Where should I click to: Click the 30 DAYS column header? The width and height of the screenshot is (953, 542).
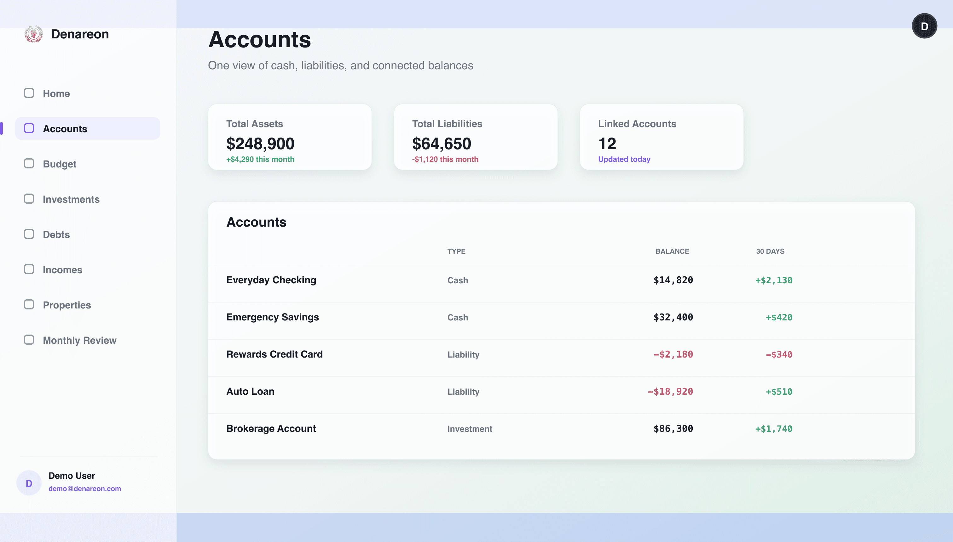coord(770,251)
